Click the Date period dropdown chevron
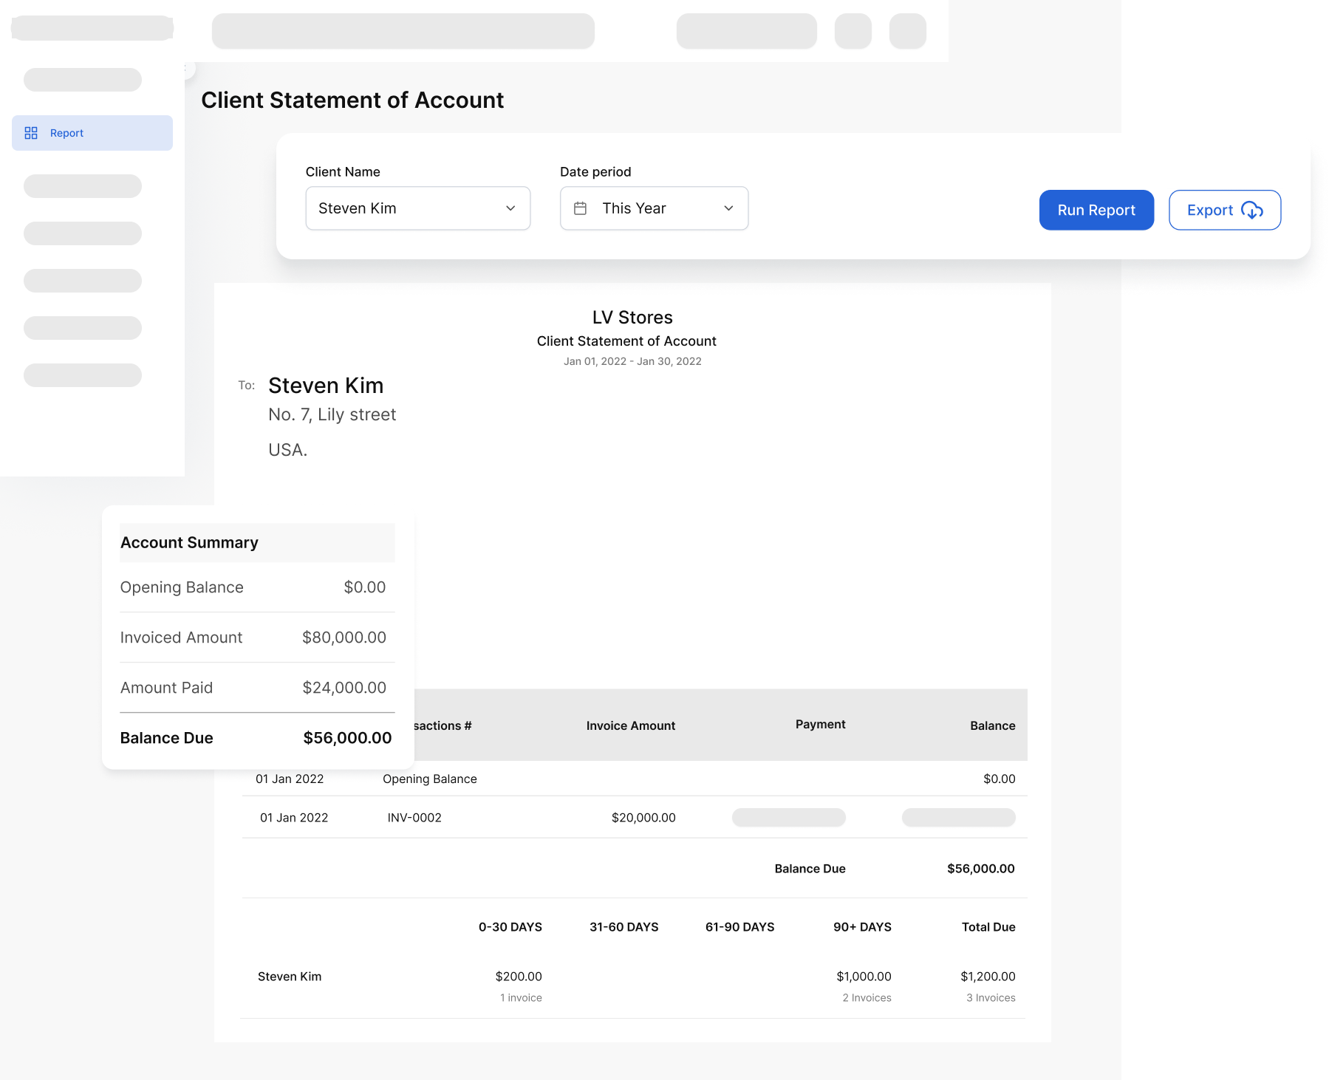Image resolution: width=1329 pixels, height=1080 pixels. pos(728,208)
